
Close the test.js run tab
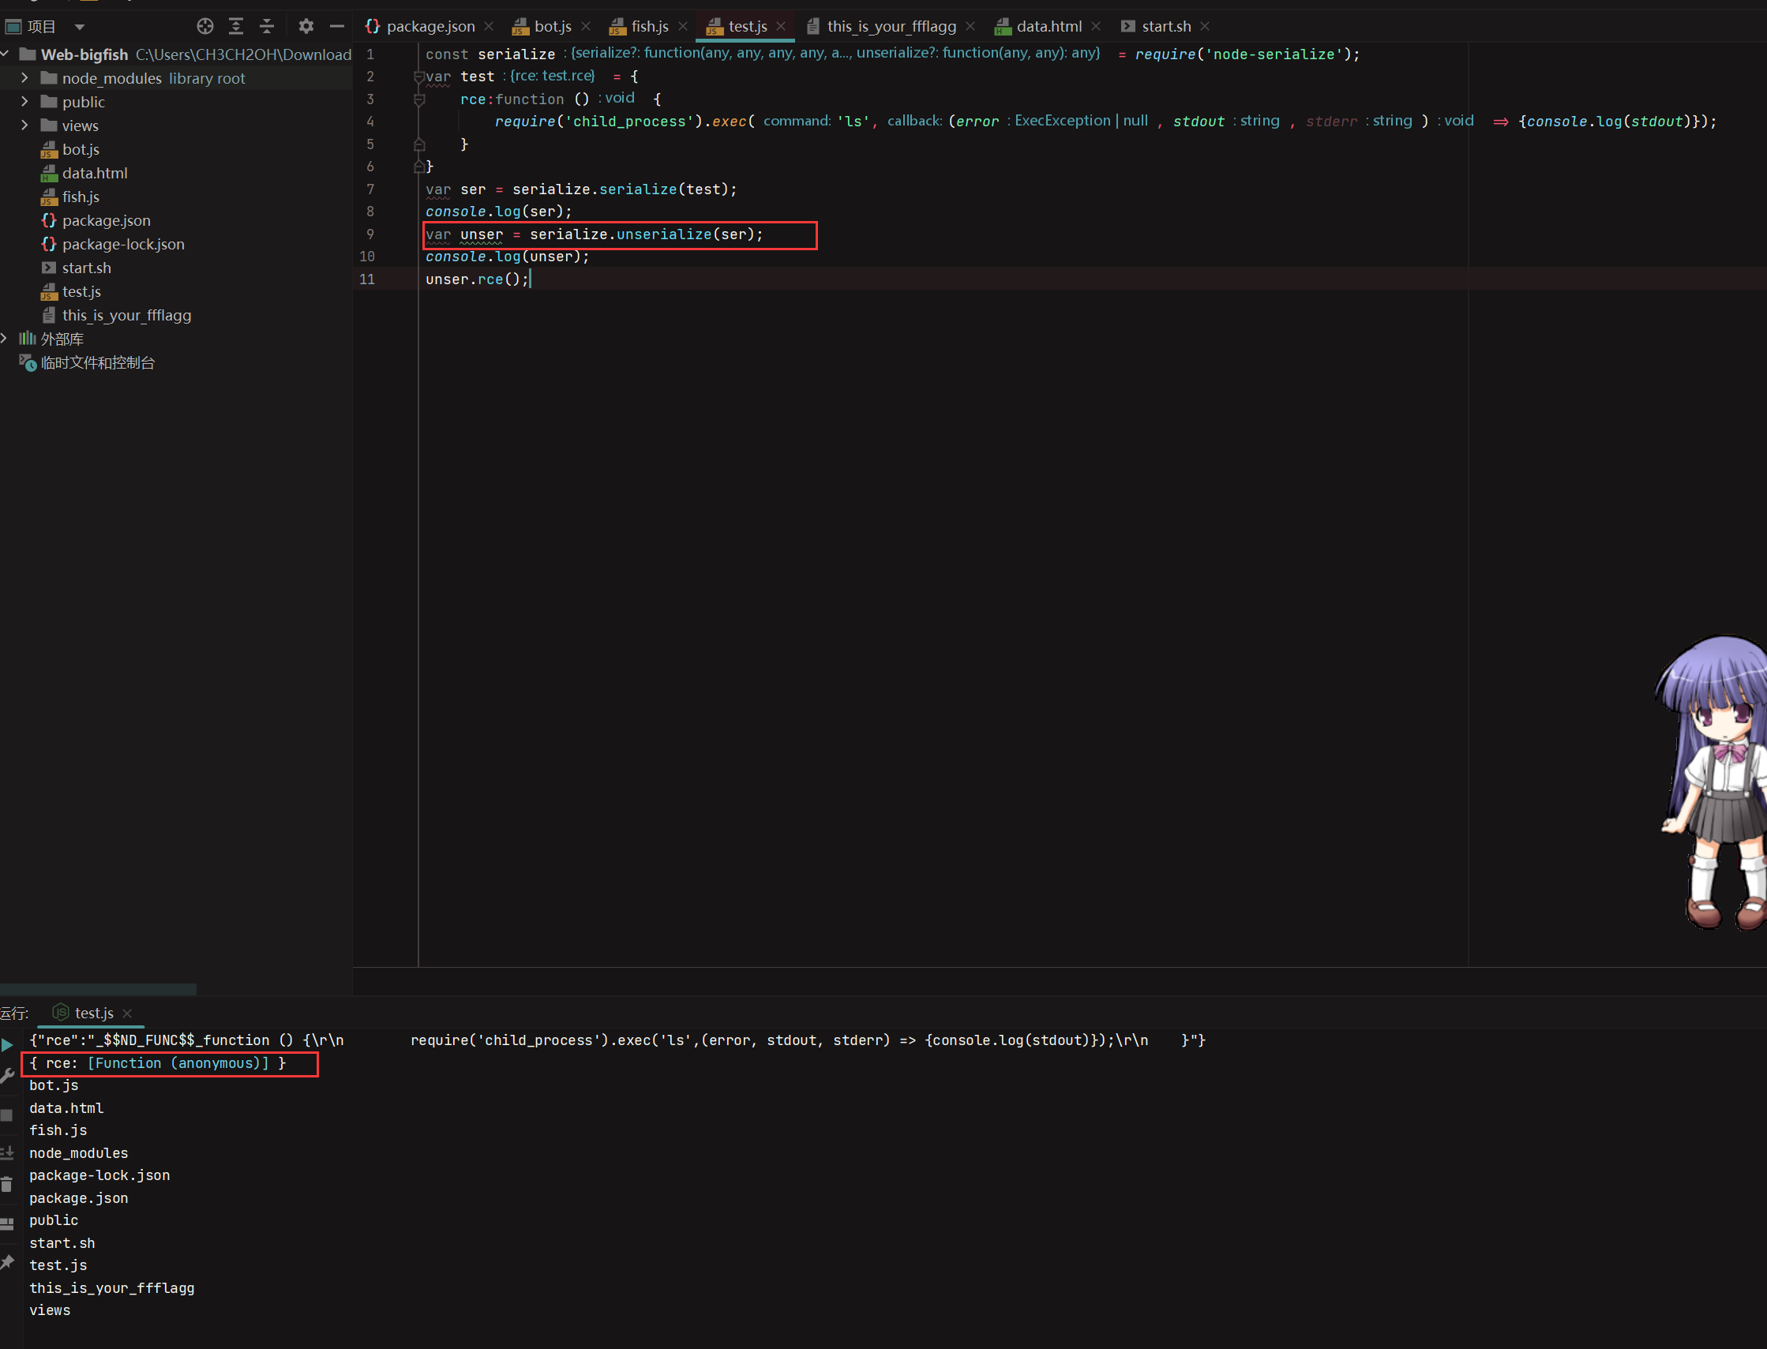tap(127, 1014)
